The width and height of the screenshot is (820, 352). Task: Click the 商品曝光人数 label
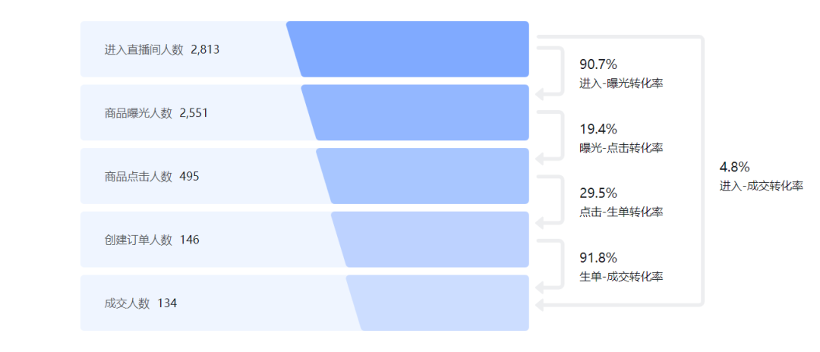[x=138, y=113]
